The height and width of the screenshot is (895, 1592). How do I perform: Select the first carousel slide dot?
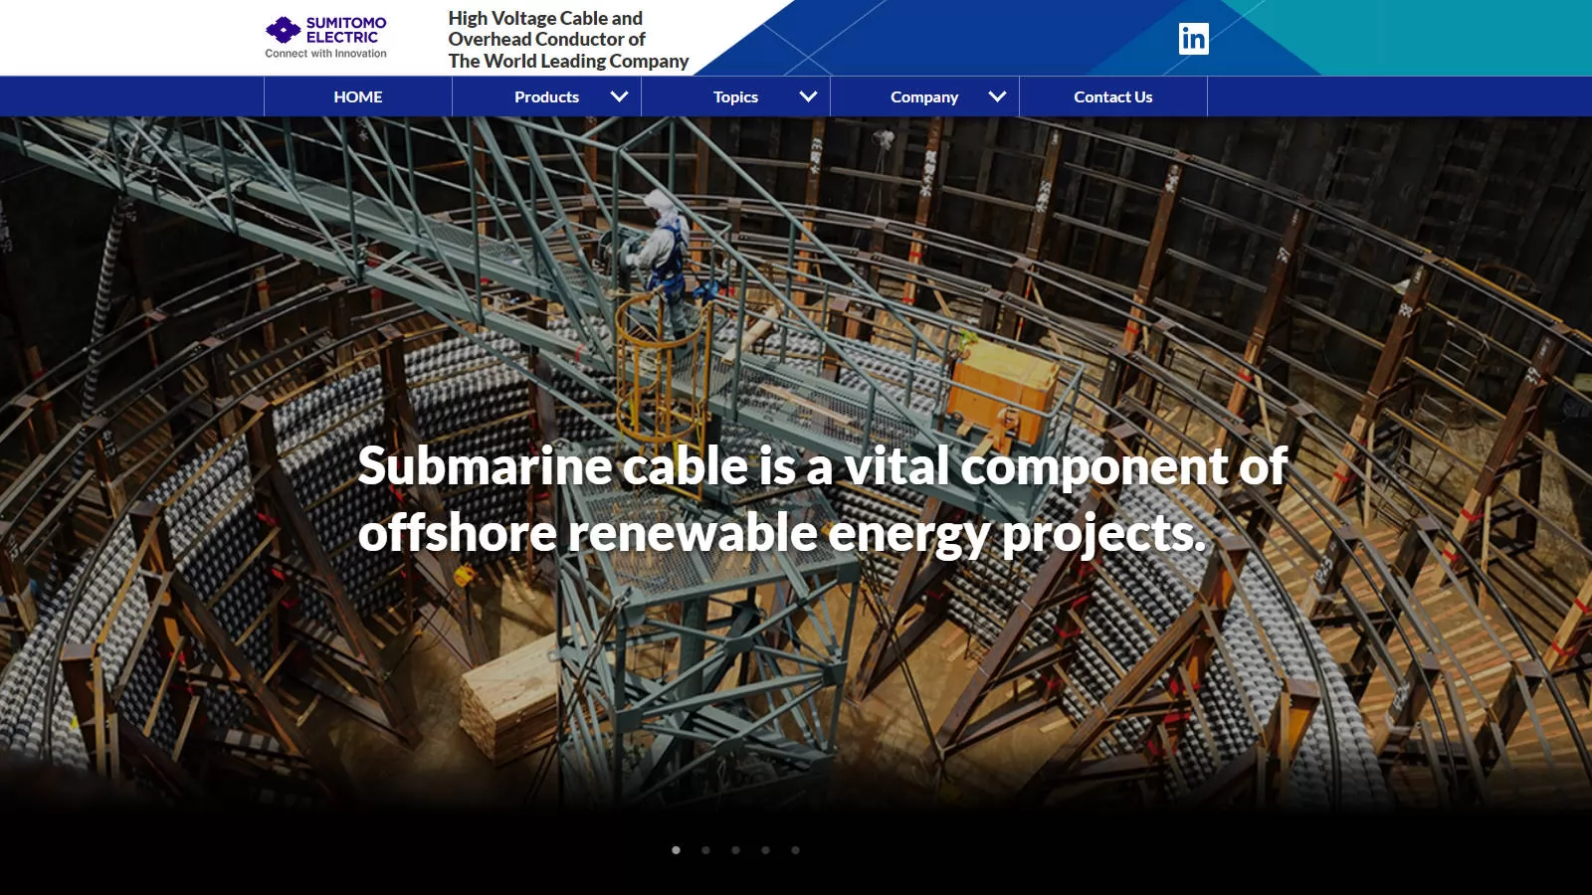[x=677, y=850]
